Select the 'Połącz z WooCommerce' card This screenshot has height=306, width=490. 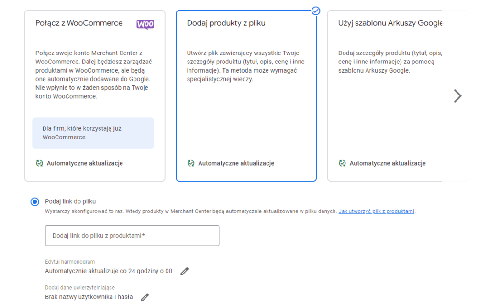(x=95, y=96)
